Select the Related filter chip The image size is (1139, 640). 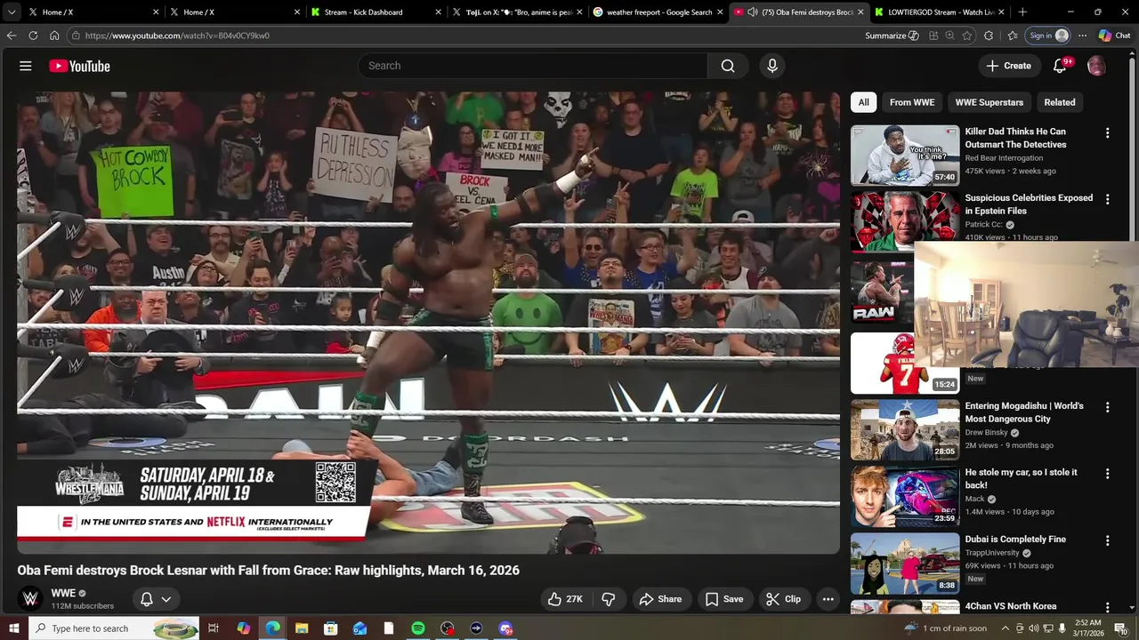click(1060, 102)
